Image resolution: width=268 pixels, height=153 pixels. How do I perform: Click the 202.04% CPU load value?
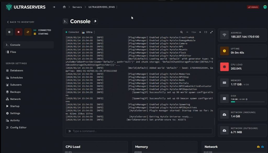click(236, 68)
